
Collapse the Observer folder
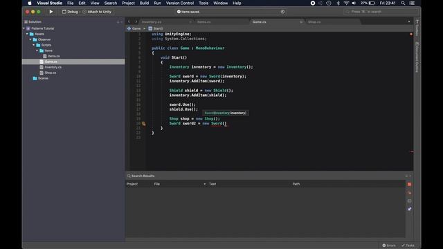coord(30,39)
